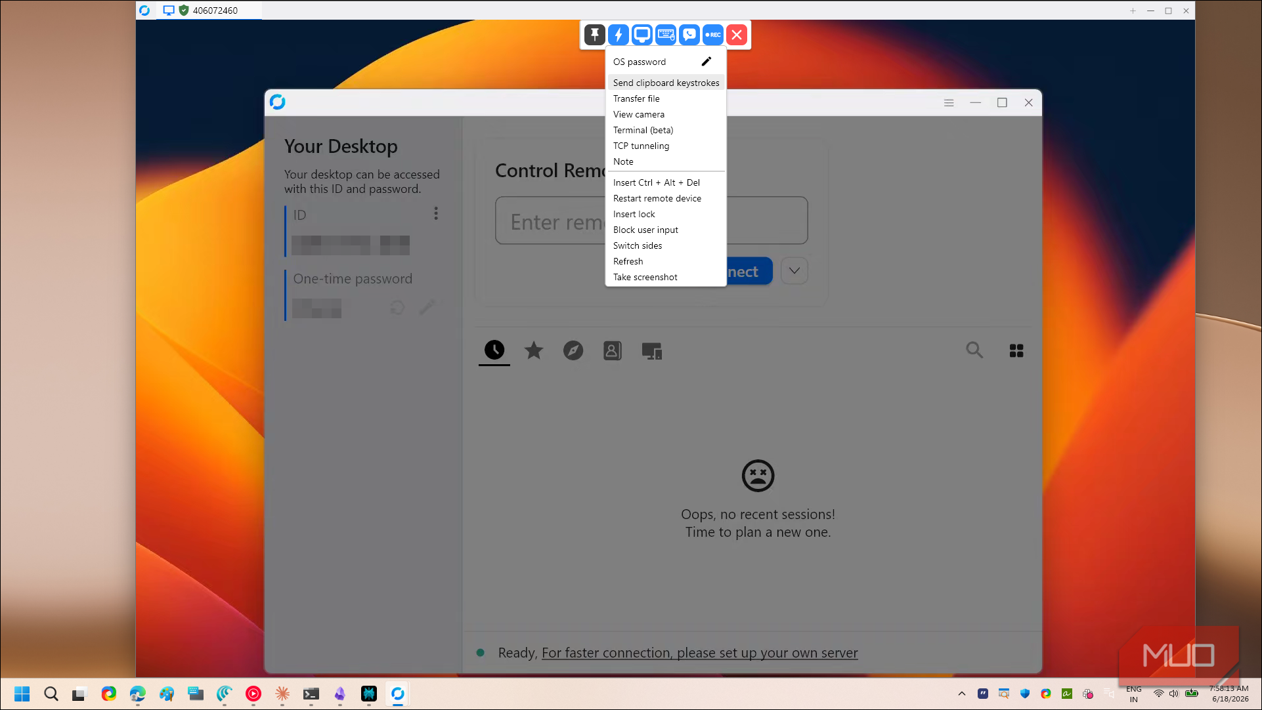
Task: Open the volume tray icon
Action: point(1174,694)
